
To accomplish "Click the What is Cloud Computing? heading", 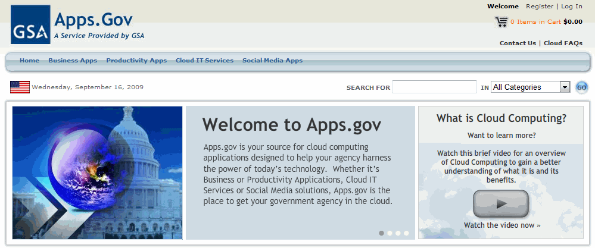I will pos(501,118).
